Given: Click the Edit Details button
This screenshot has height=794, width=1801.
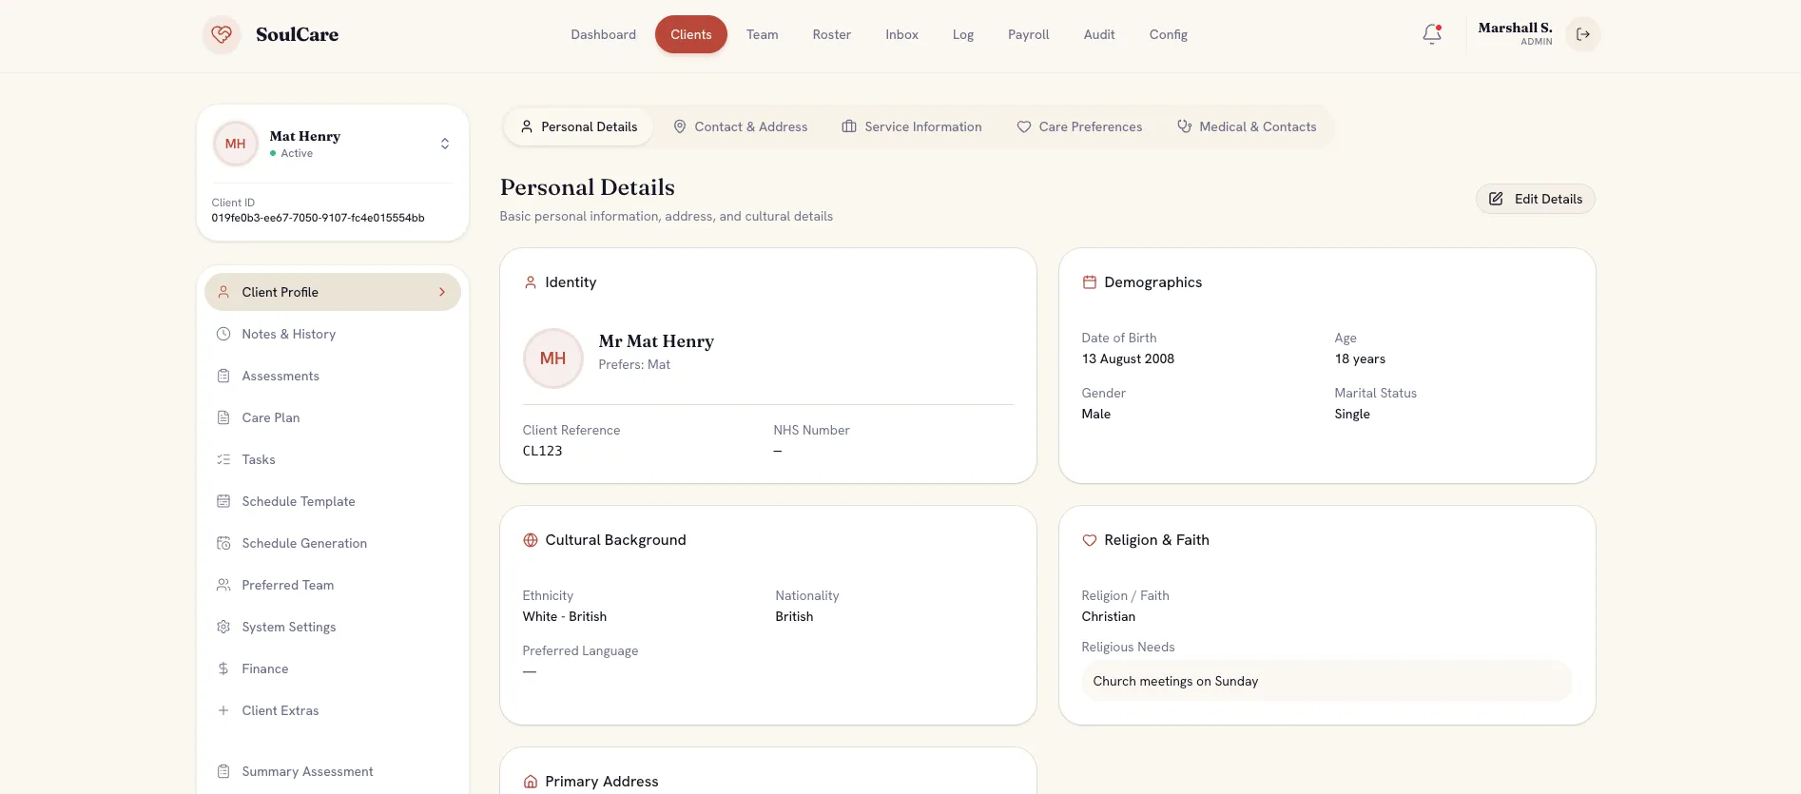Looking at the screenshot, I should (x=1536, y=199).
